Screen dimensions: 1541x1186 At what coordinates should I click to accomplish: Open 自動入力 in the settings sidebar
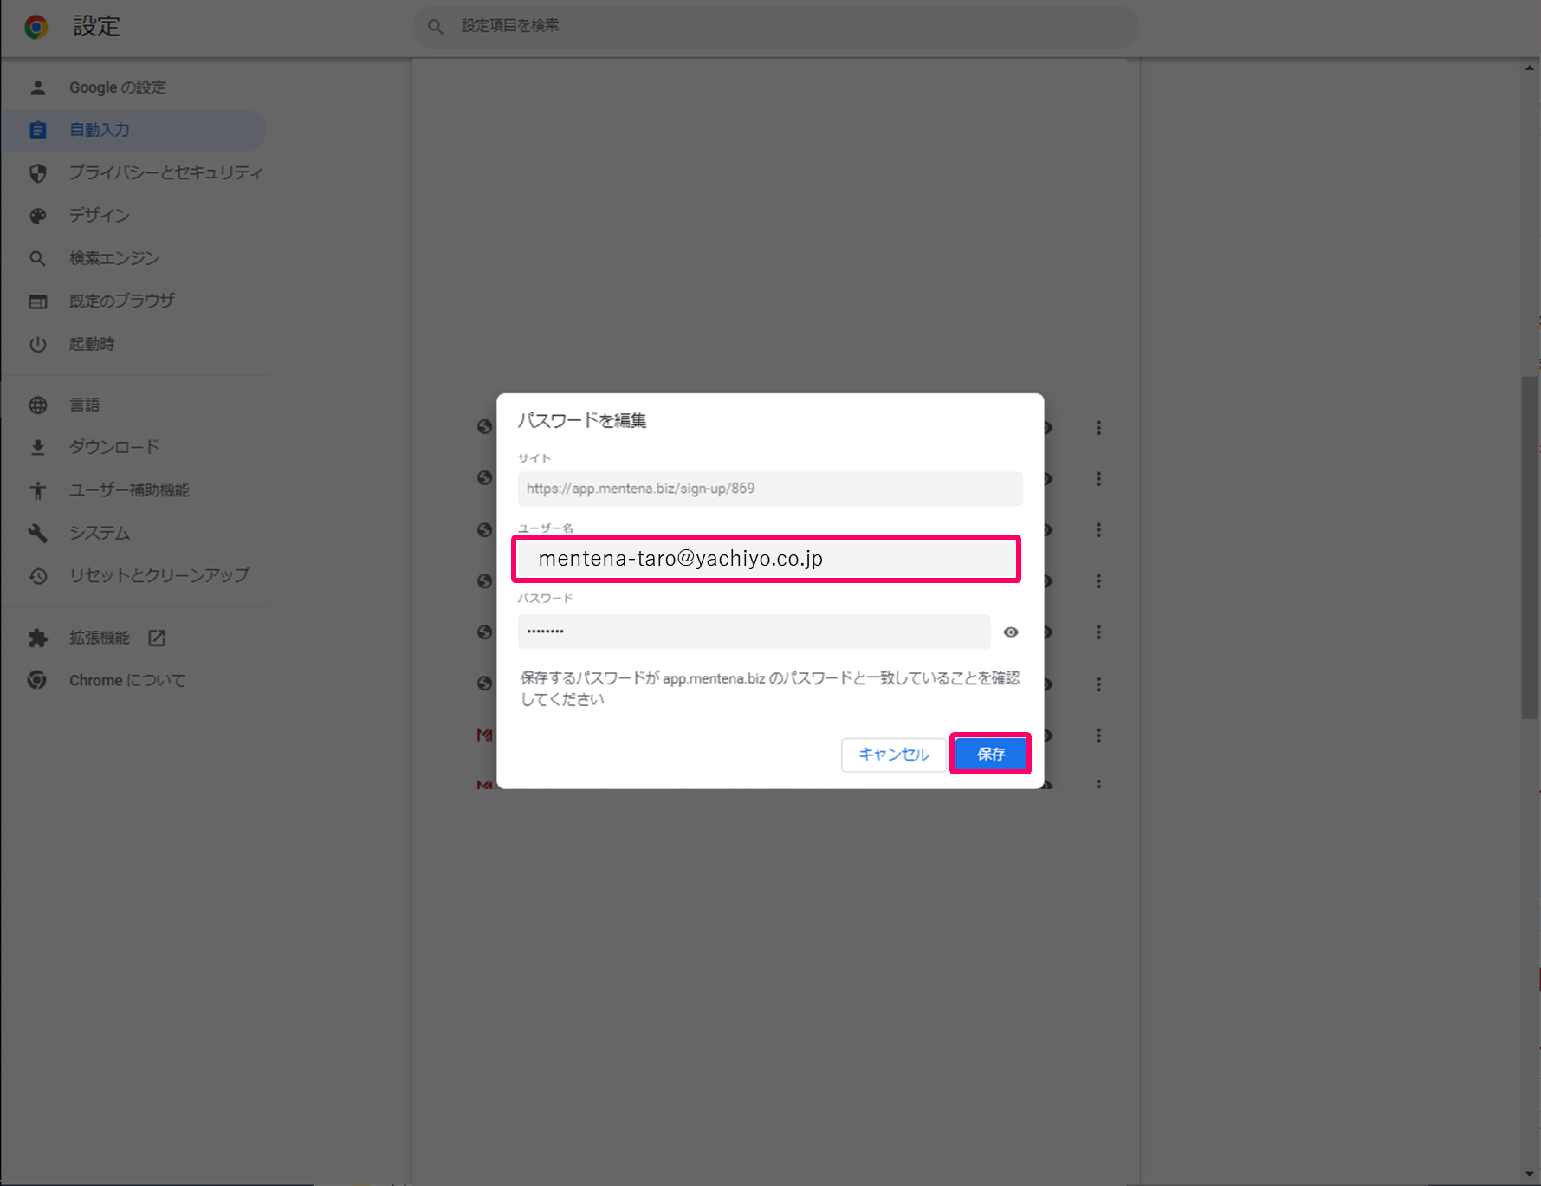point(100,130)
